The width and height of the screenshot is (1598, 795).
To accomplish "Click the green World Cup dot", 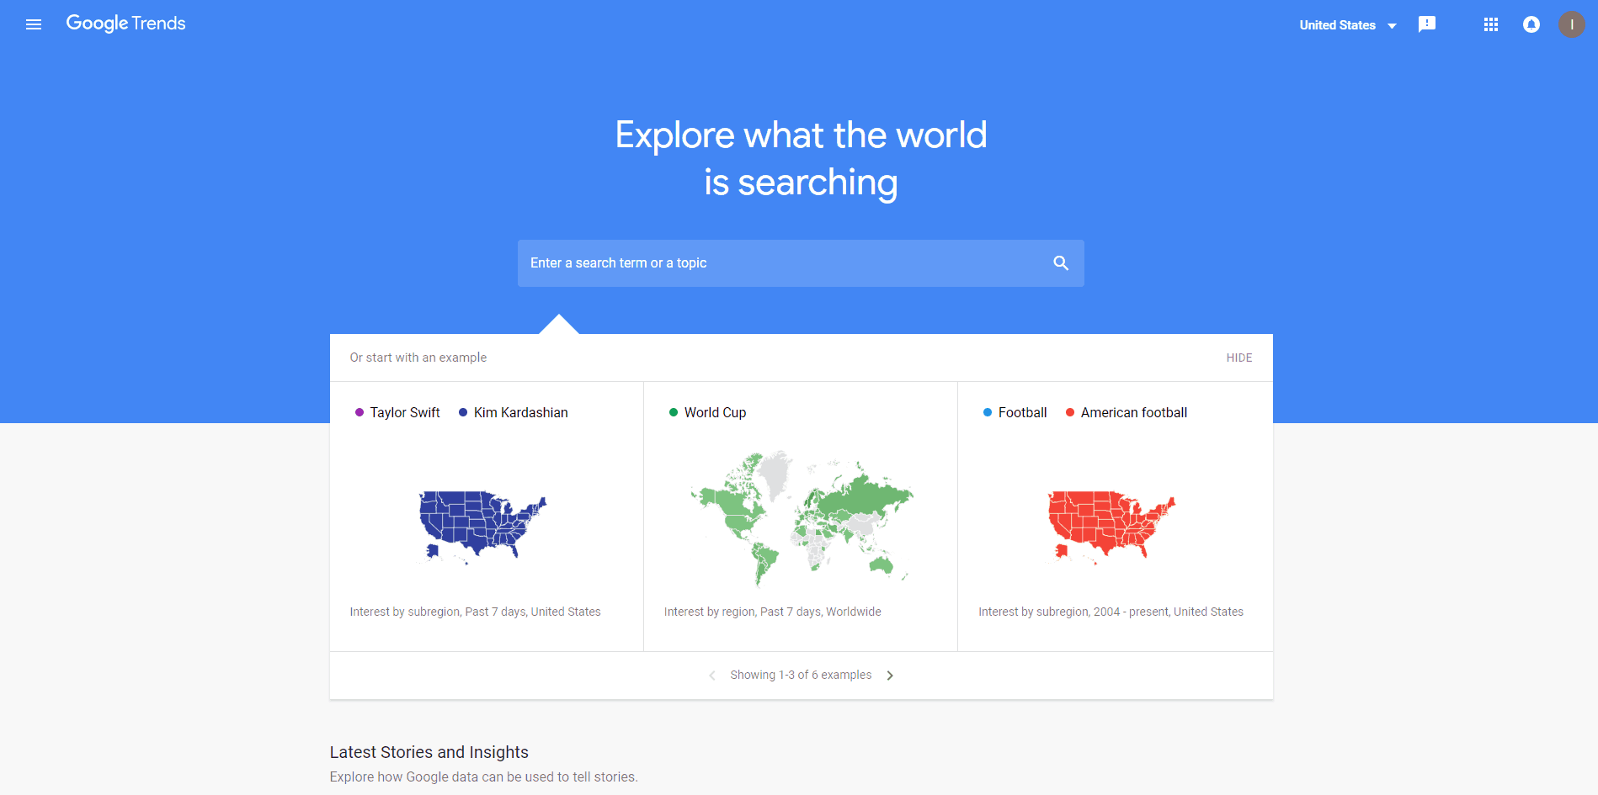I will pyautogui.click(x=674, y=412).
